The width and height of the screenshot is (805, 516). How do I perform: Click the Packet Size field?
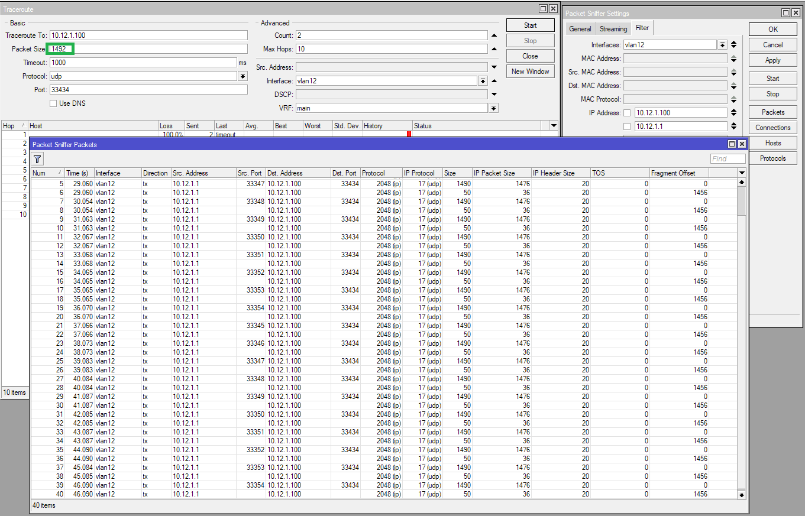(x=148, y=49)
